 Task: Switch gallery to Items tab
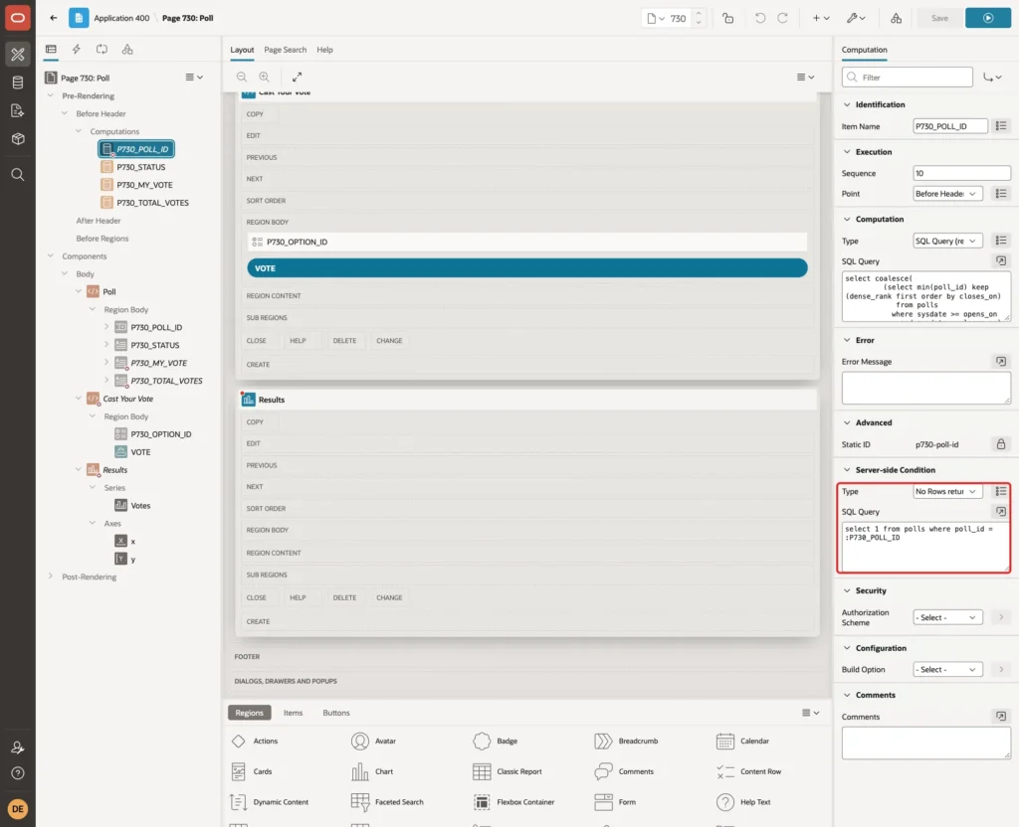click(294, 713)
